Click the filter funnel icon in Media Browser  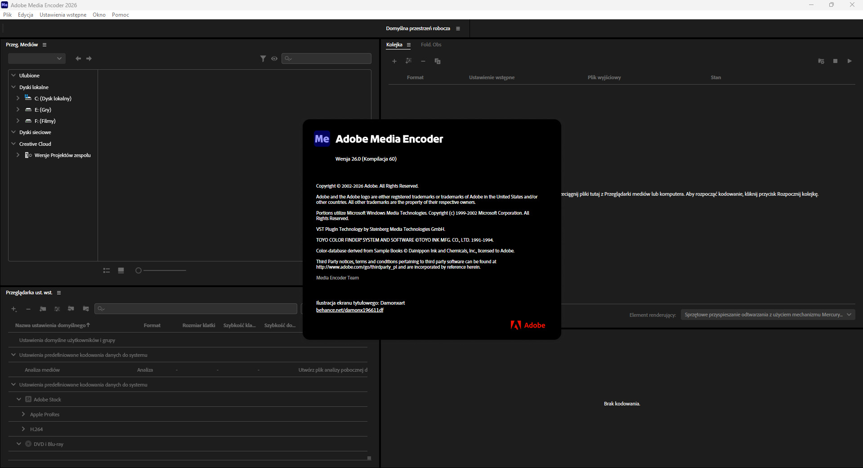point(263,58)
